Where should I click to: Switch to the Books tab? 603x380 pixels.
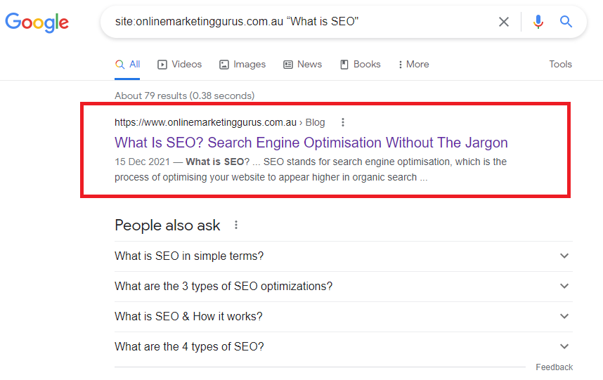click(361, 65)
